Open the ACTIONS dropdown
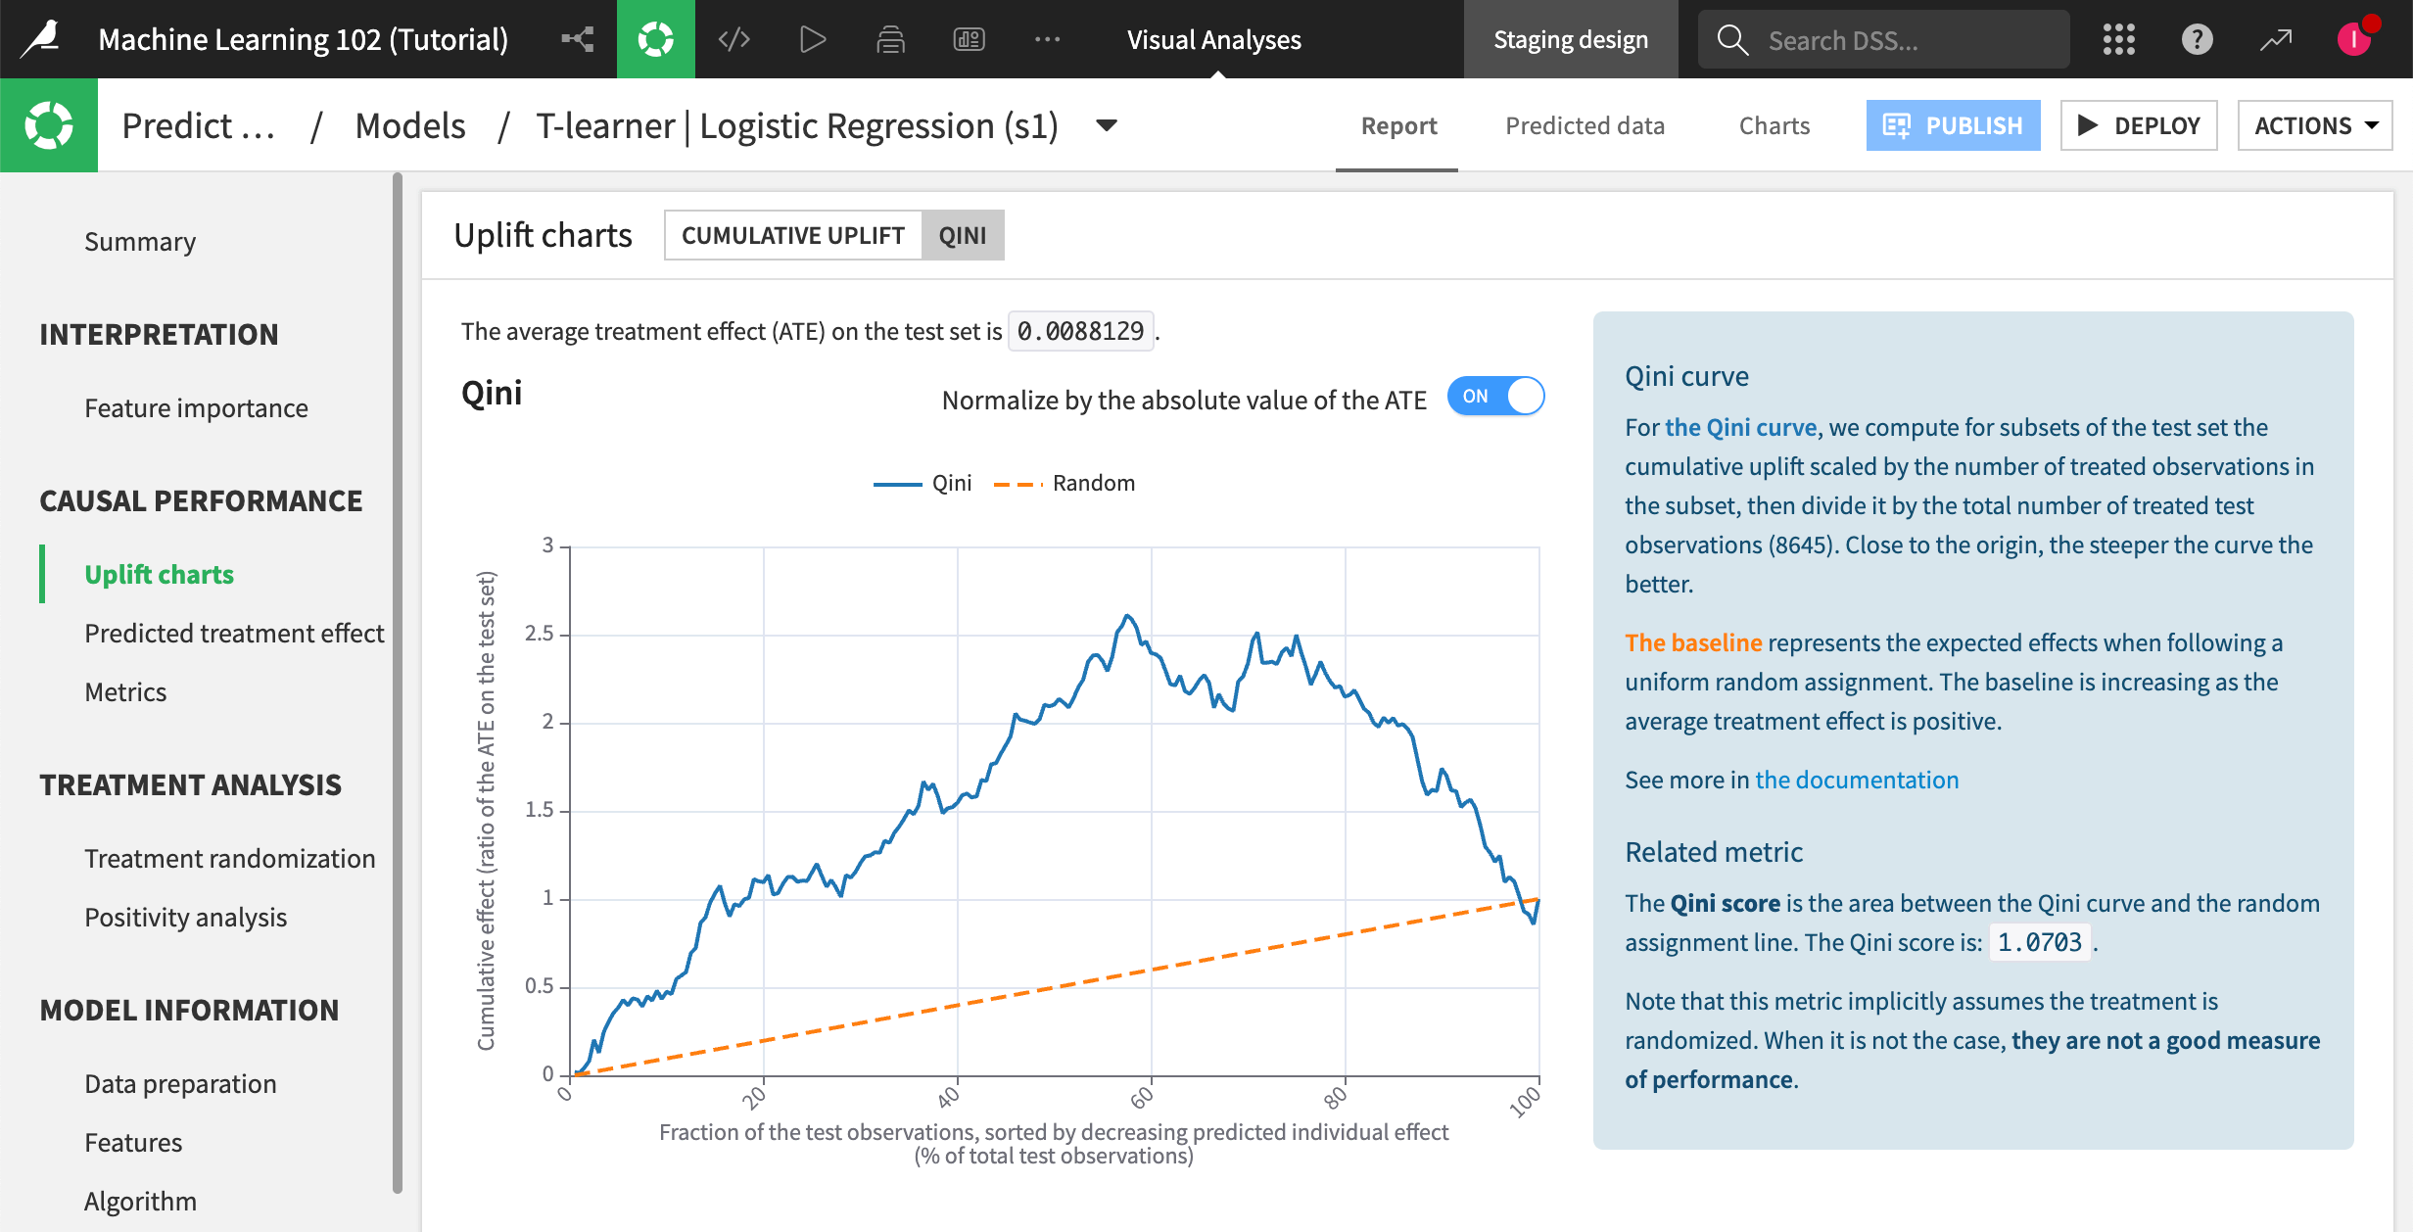 point(2315,125)
